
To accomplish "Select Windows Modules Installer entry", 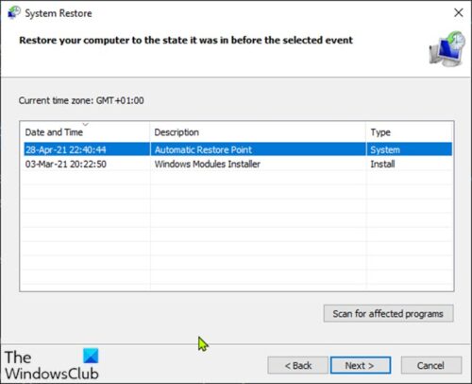I will [208, 164].
